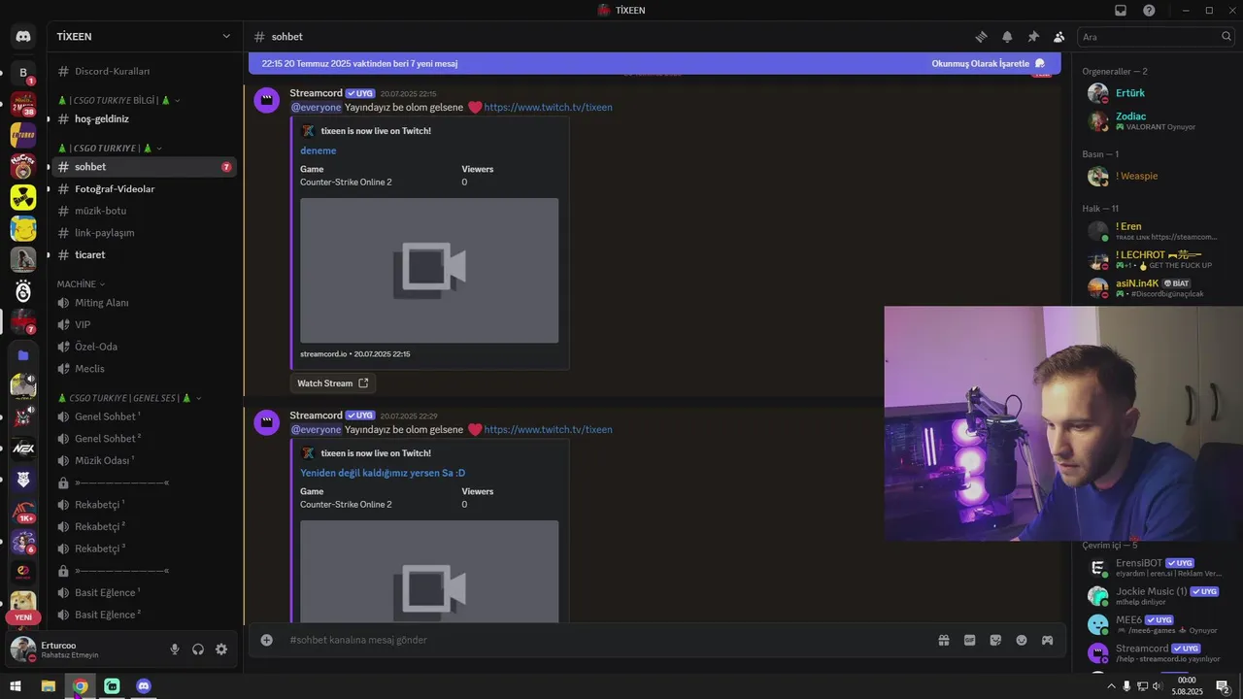The image size is (1243, 699).
Task: Open Fotoğraf-Videolar channel
Action: click(144, 188)
